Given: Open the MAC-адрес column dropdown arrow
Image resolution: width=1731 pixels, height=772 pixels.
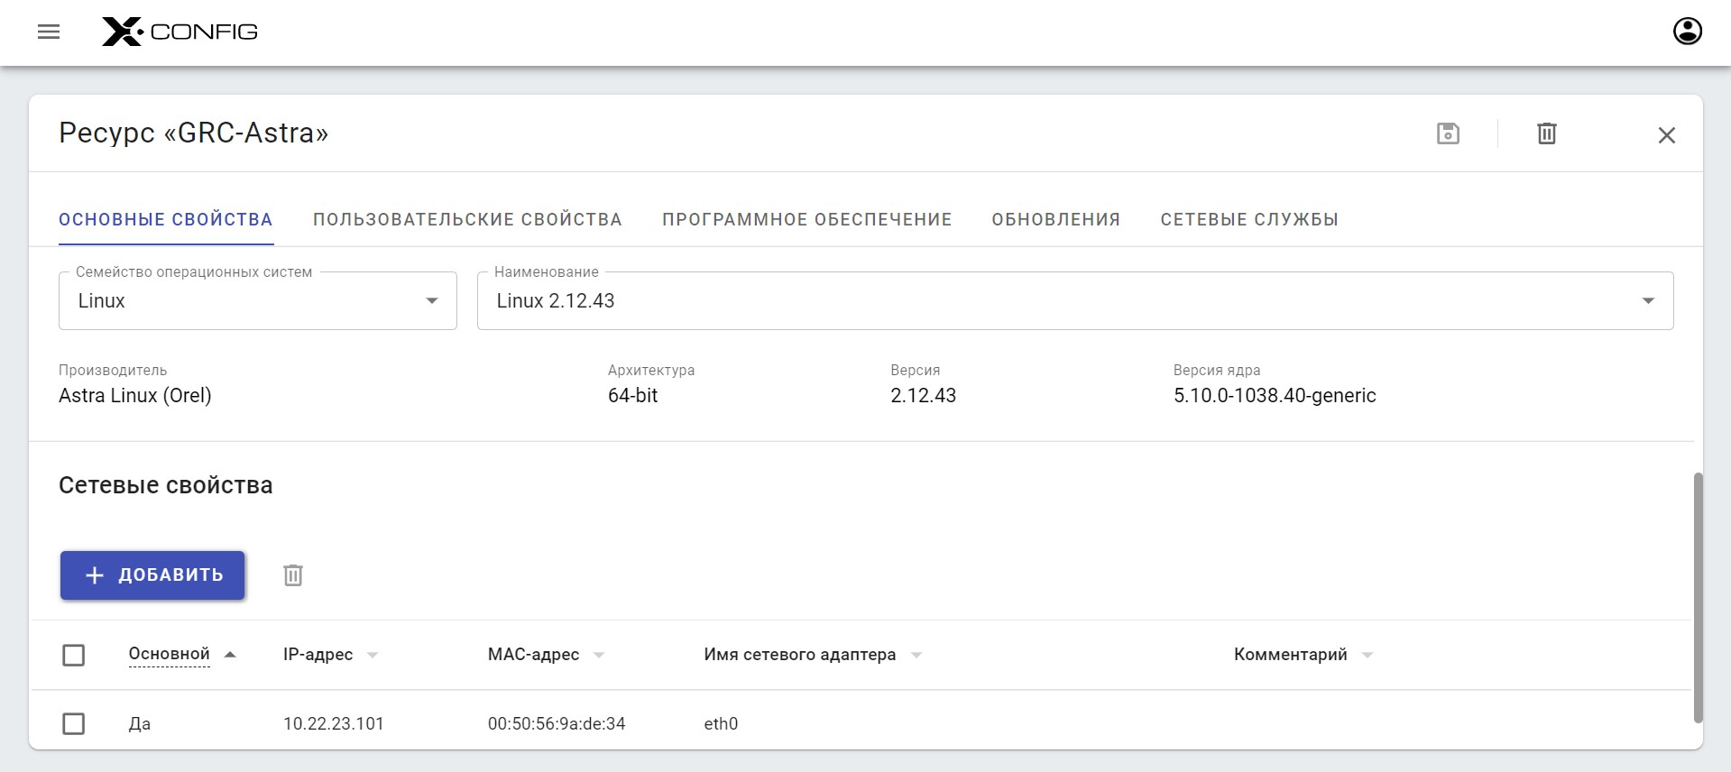Looking at the screenshot, I should [x=599, y=656].
